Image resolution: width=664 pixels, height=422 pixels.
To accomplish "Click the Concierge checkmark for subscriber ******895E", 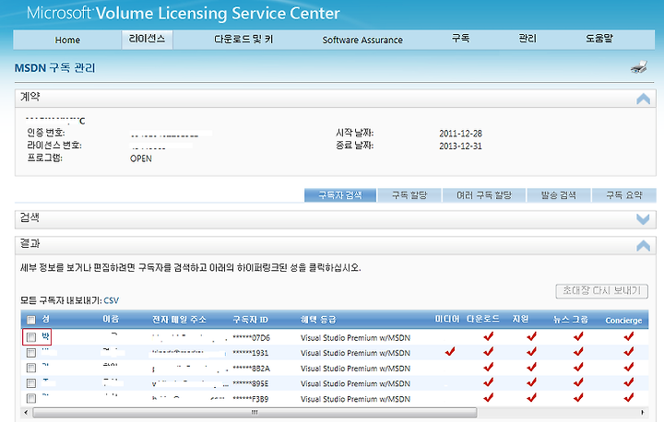I will click(x=629, y=381).
